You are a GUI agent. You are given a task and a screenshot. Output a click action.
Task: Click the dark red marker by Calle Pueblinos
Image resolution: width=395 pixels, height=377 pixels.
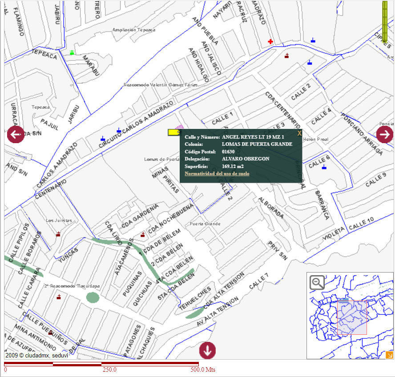(x=50, y=333)
